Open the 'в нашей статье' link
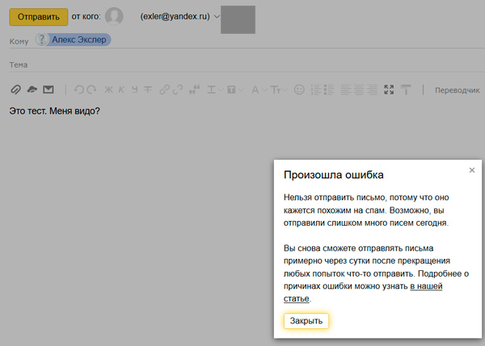Screen dimensions: 485x346 (x=426, y=286)
